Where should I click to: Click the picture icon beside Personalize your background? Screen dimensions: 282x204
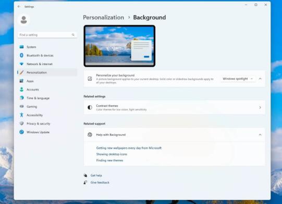tap(90, 79)
